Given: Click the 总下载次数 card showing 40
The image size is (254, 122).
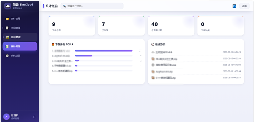Looking at the screenshot, I should pos(171,26).
